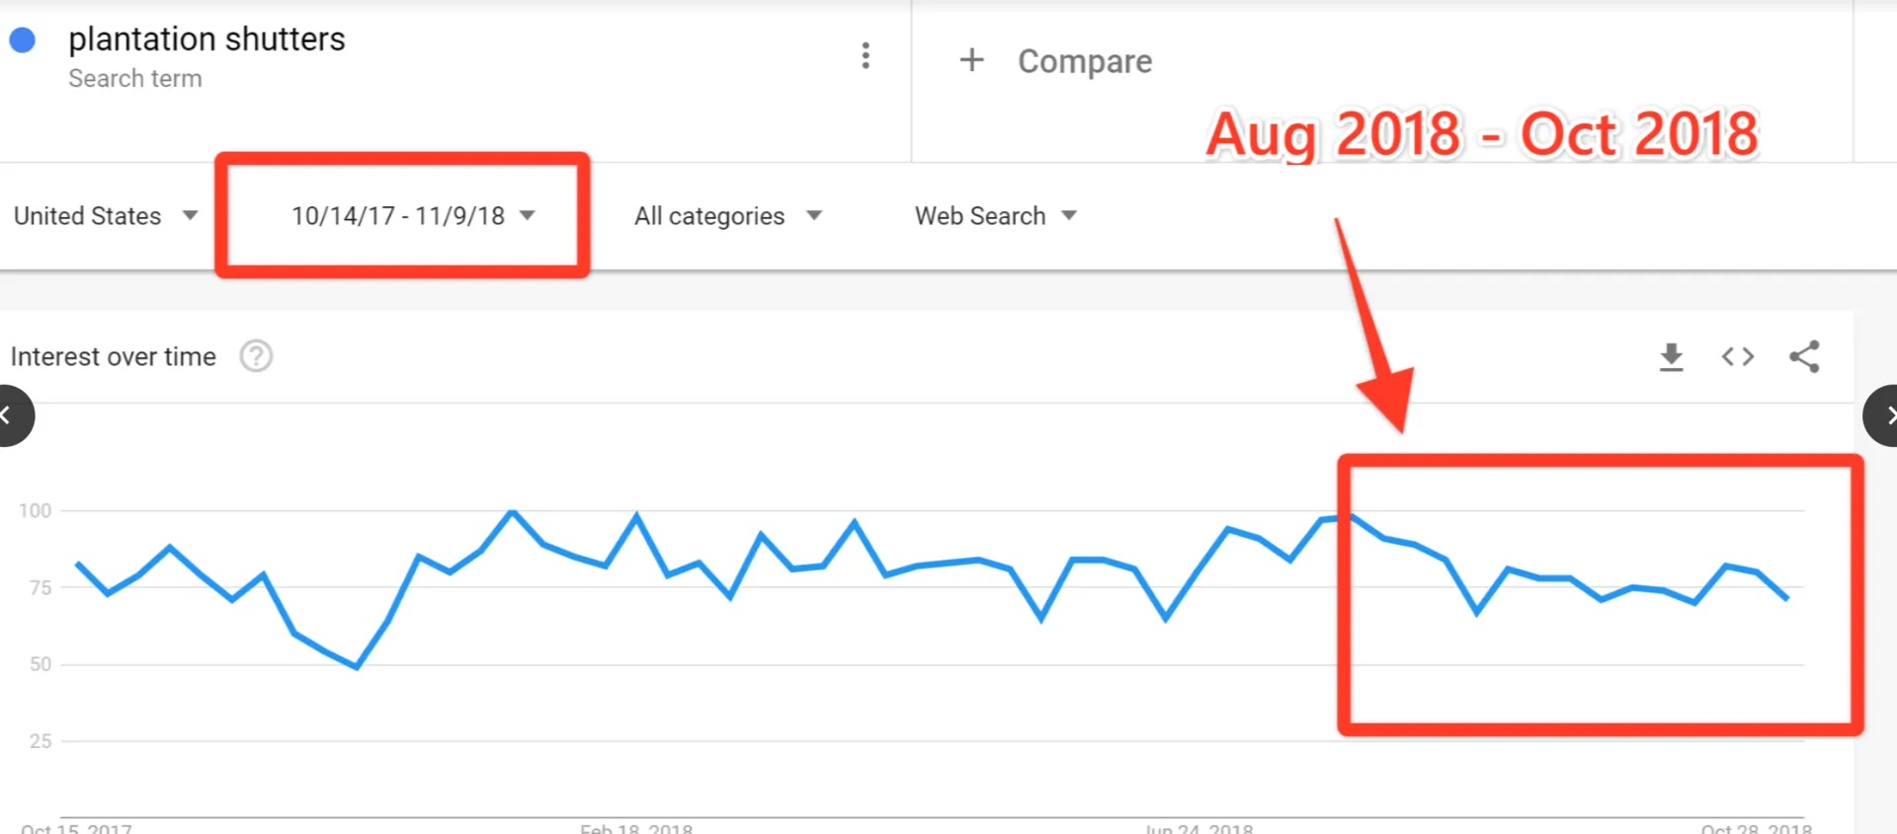Image resolution: width=1897 pixels, height=834 pixels.
Task: Edit the plantation shutters search term
Action: pyautogui.click(x=206, y=39)
